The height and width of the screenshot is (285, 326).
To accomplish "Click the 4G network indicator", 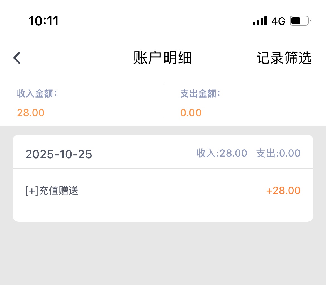I will 278,21.
